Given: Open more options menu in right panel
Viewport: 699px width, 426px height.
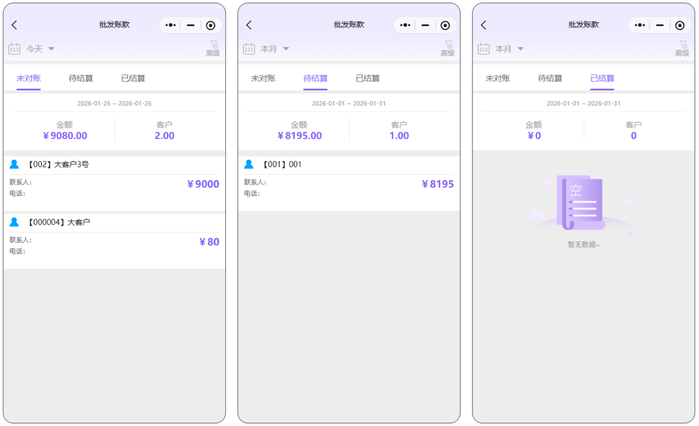Looking at the screenshot, I should [x=639, y=25].
